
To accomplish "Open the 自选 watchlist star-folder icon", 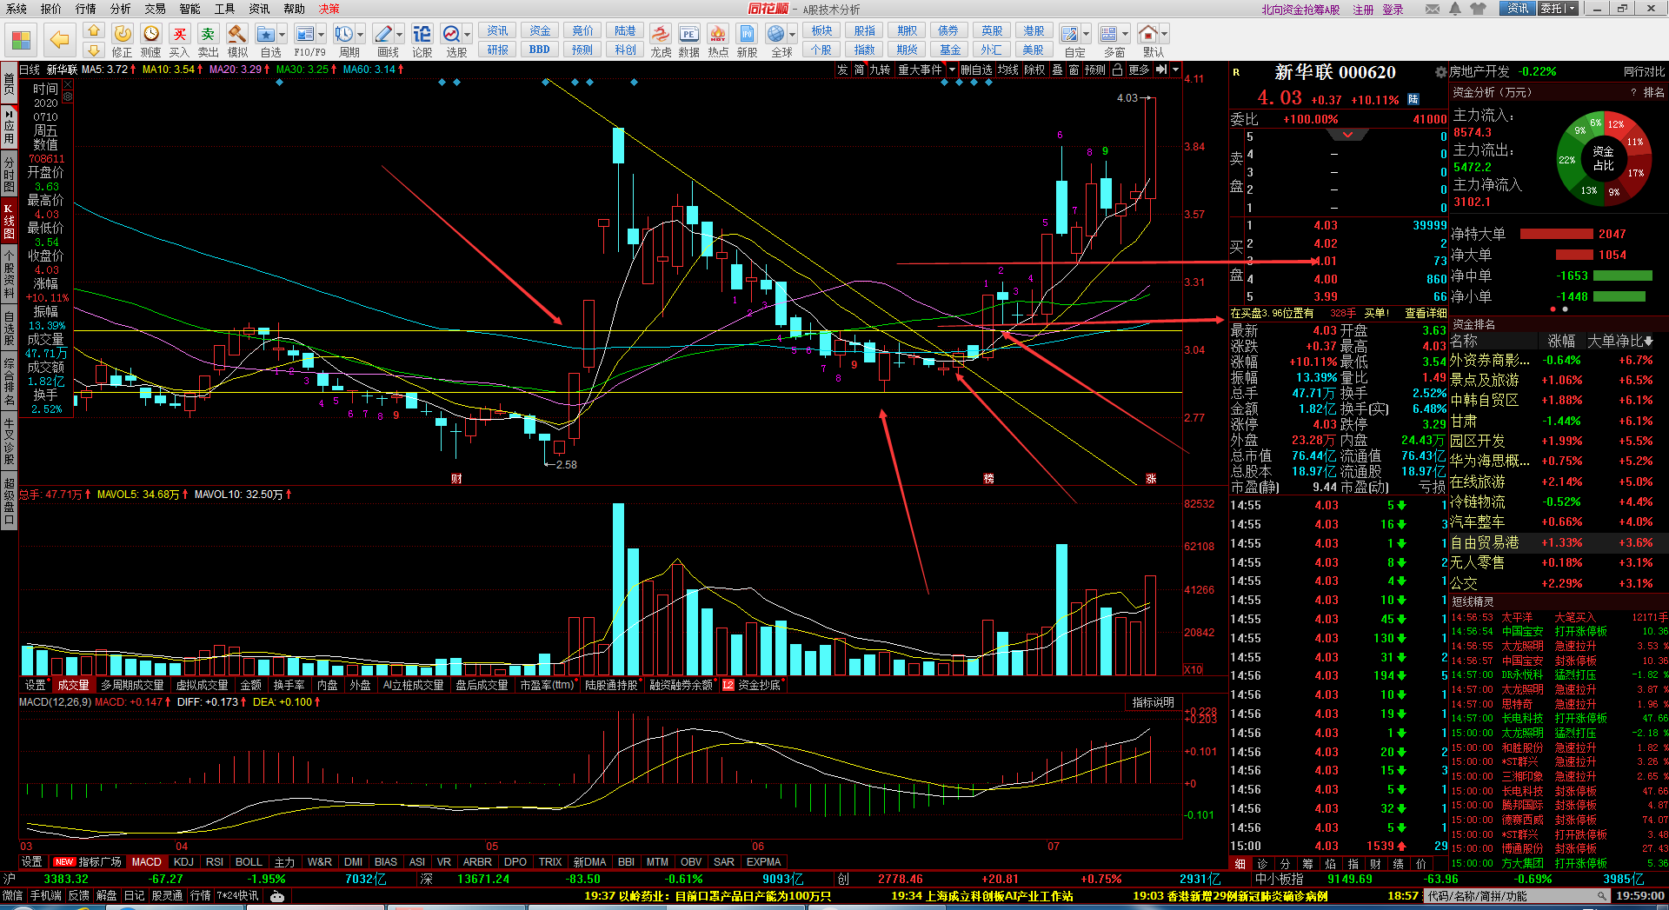I will (266, 34).
